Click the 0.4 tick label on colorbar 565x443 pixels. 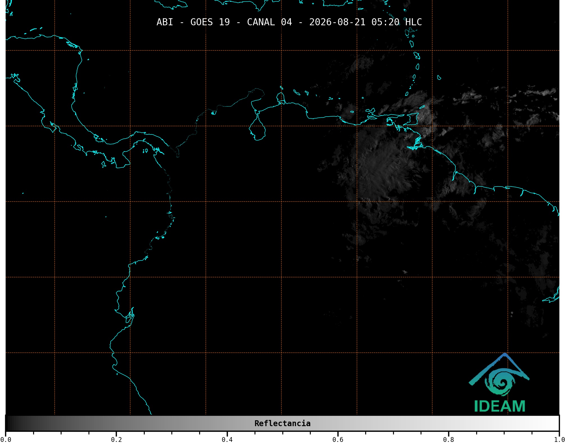coord(227,439)
